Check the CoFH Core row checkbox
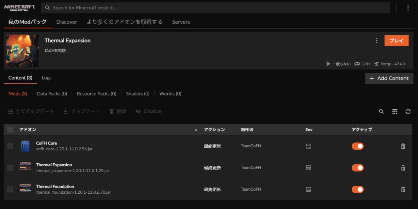 pos(10,146)
